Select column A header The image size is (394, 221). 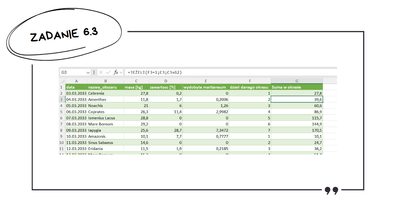coord(76,81)
